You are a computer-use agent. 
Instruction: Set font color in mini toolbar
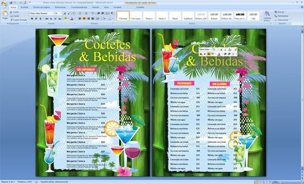point(219,54)
